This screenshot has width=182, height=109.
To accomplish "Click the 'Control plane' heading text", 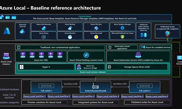I will [85, 16].
